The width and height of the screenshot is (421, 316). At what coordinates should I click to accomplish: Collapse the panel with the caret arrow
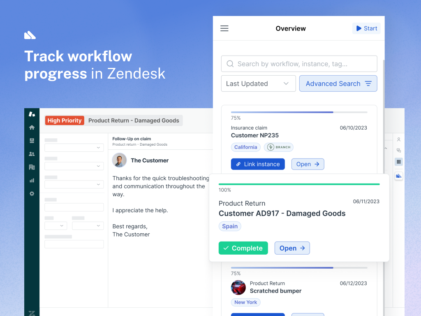coord(386,148)
